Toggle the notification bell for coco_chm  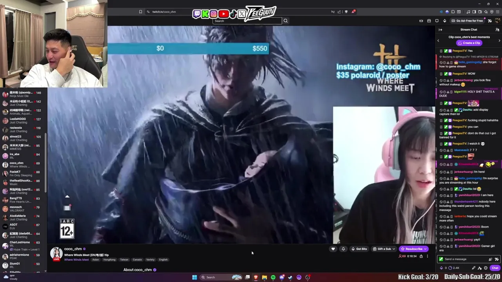(343, 249)
